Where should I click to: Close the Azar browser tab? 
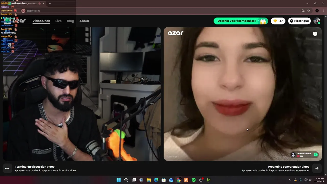[x=43, y=3]
